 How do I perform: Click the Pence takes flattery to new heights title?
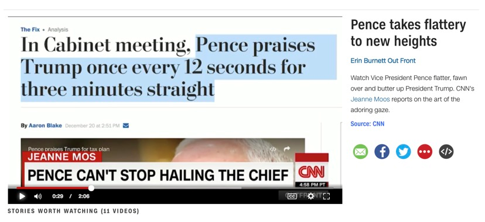pyautogui.click(x=408, y=33)
